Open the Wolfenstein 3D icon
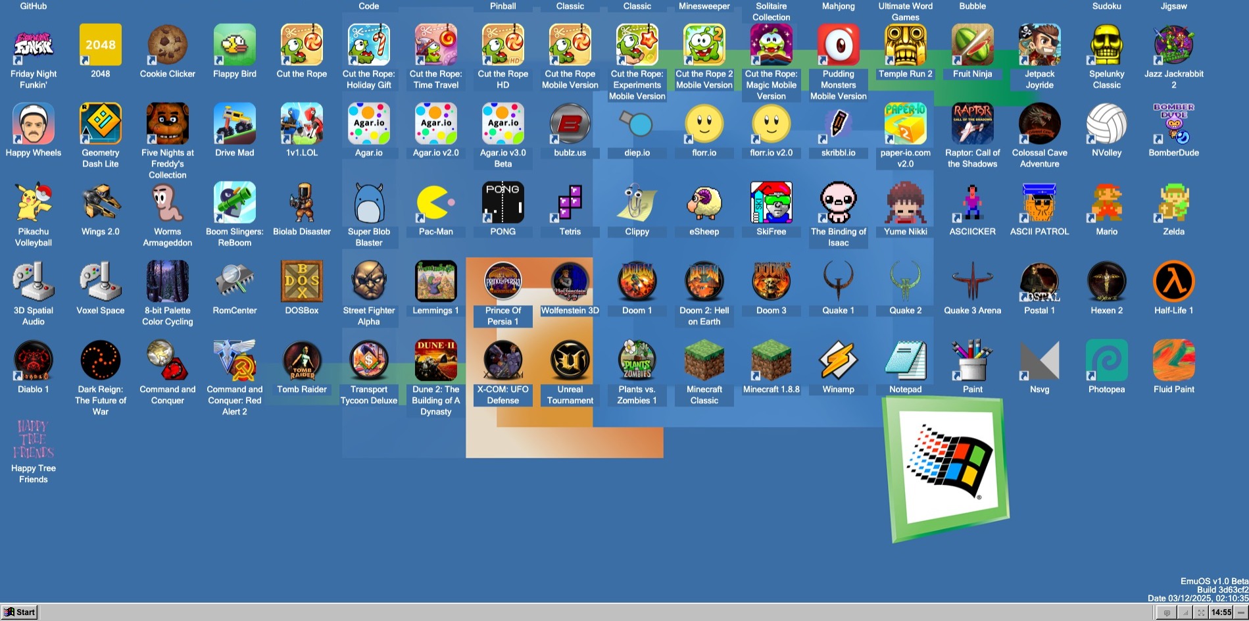This screenshot has height=621, width=1249. pos(570,282)
